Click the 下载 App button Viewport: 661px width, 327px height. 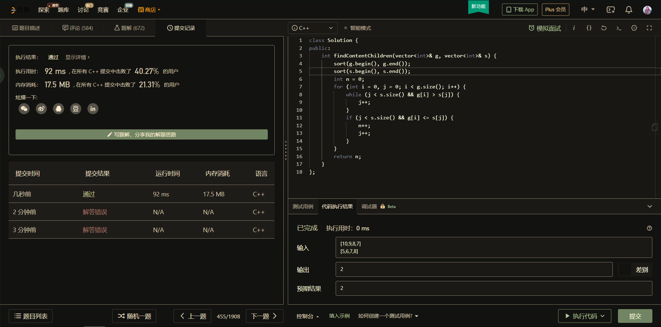520,10
